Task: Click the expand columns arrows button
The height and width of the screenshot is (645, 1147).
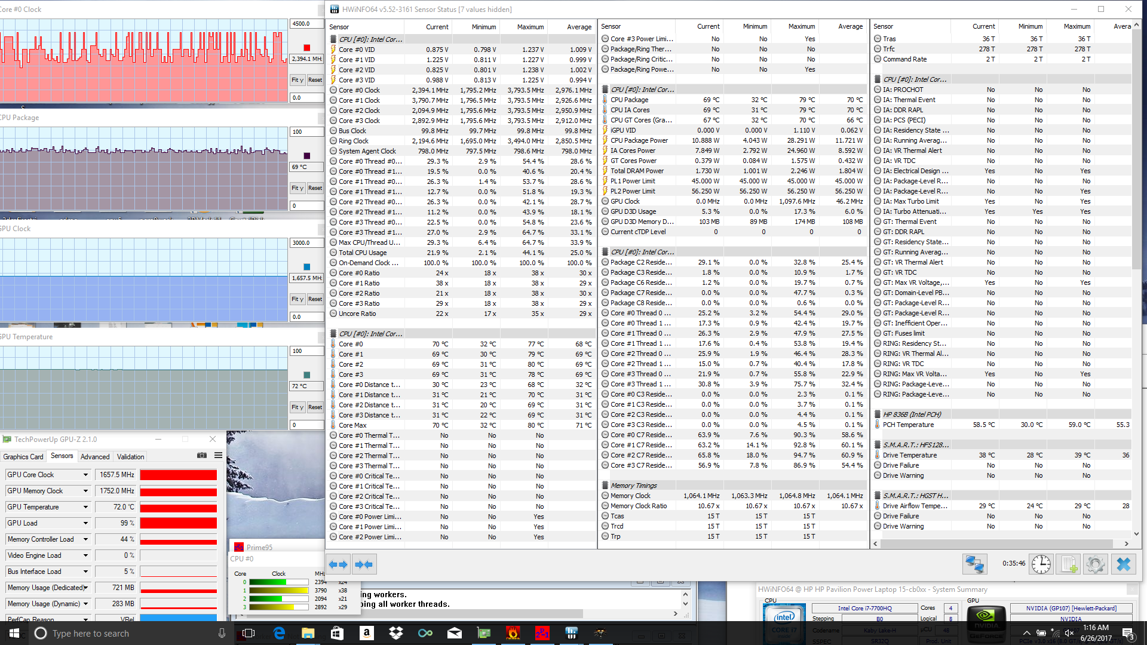Action: [x=338, y=564]
